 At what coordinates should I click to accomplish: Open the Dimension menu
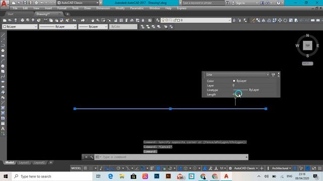point(103,9)
